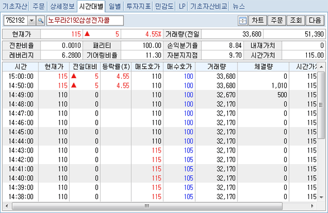Viewport: 328px width, 213px height.
Task: Switch to the LP tab
Action: (182, 6)
